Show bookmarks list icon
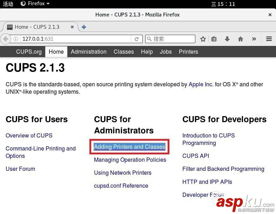This screenshot has width=276, height=214. point(214,39)
